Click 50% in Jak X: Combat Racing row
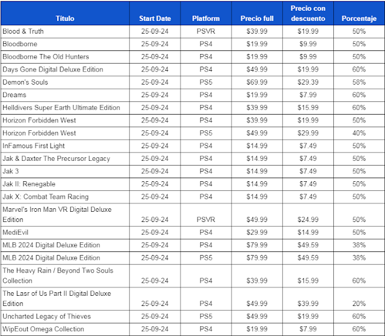The image size is (385, 336). (359, 197)
